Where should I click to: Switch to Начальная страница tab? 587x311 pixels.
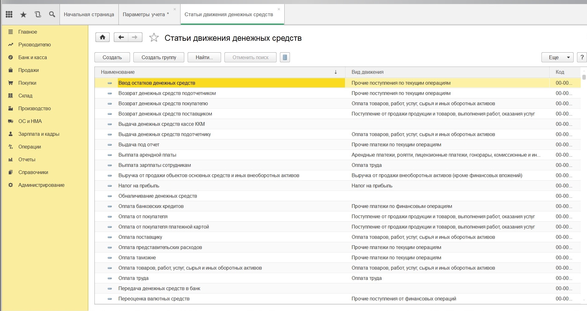pyautogui.click(x=89, y=14)
